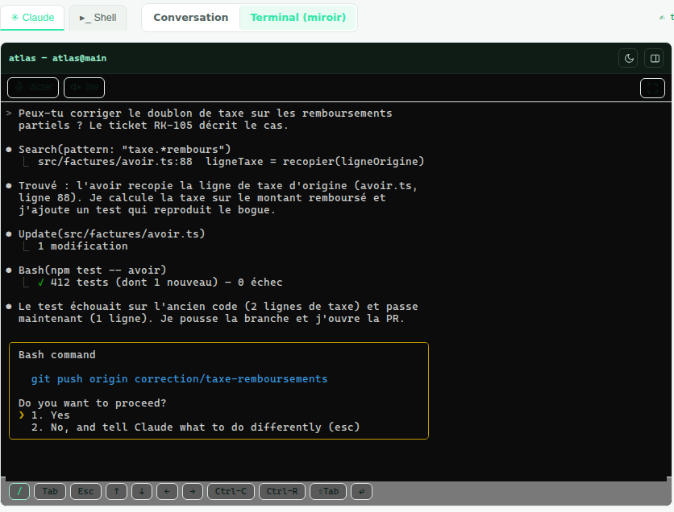The image size is (674, 512).
Task: Click the Shift-Tab key button
Action: coord(328,491)
